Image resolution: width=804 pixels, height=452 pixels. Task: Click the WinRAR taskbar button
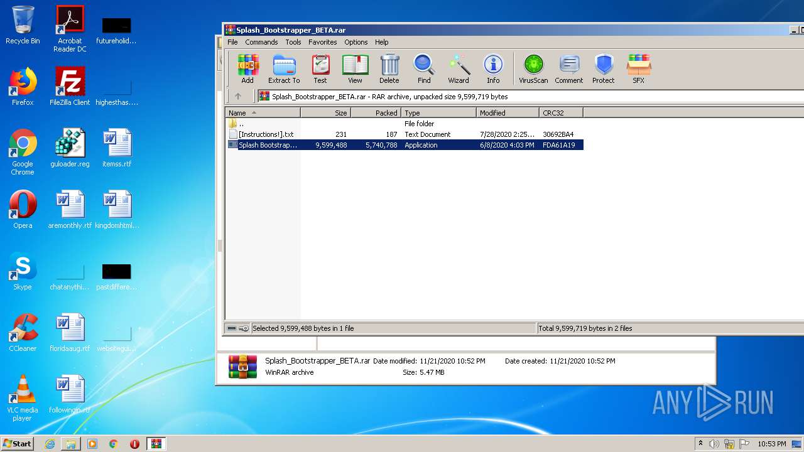tap(156, 444)
